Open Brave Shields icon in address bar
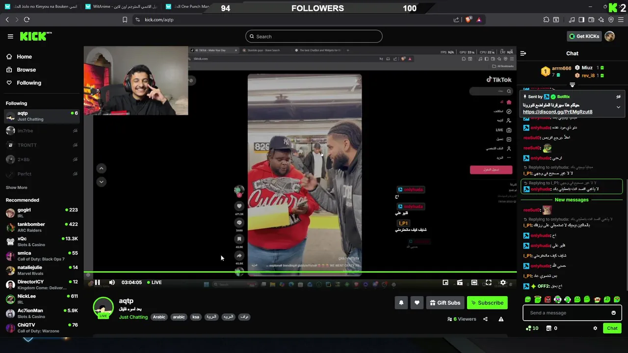Viewport: 628px width, 353px height. tap(469, 20)
